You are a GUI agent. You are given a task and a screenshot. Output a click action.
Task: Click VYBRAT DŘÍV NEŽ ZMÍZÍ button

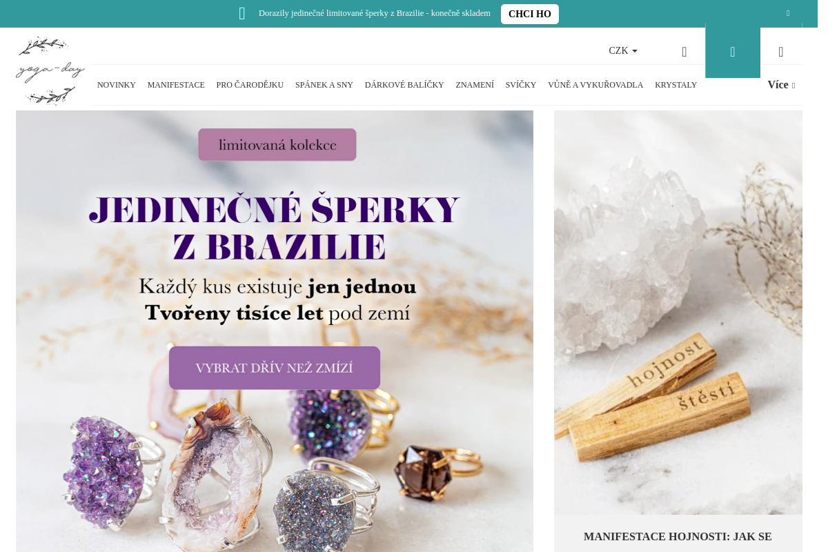275,368
